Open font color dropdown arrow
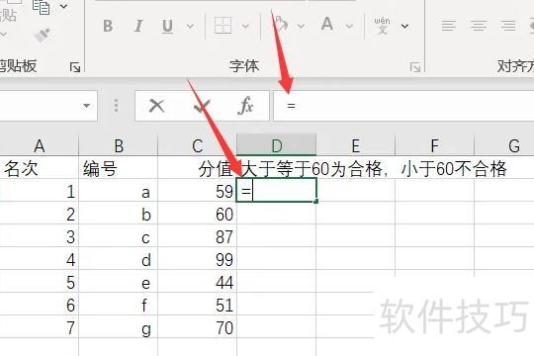 (x=349, y=26)
